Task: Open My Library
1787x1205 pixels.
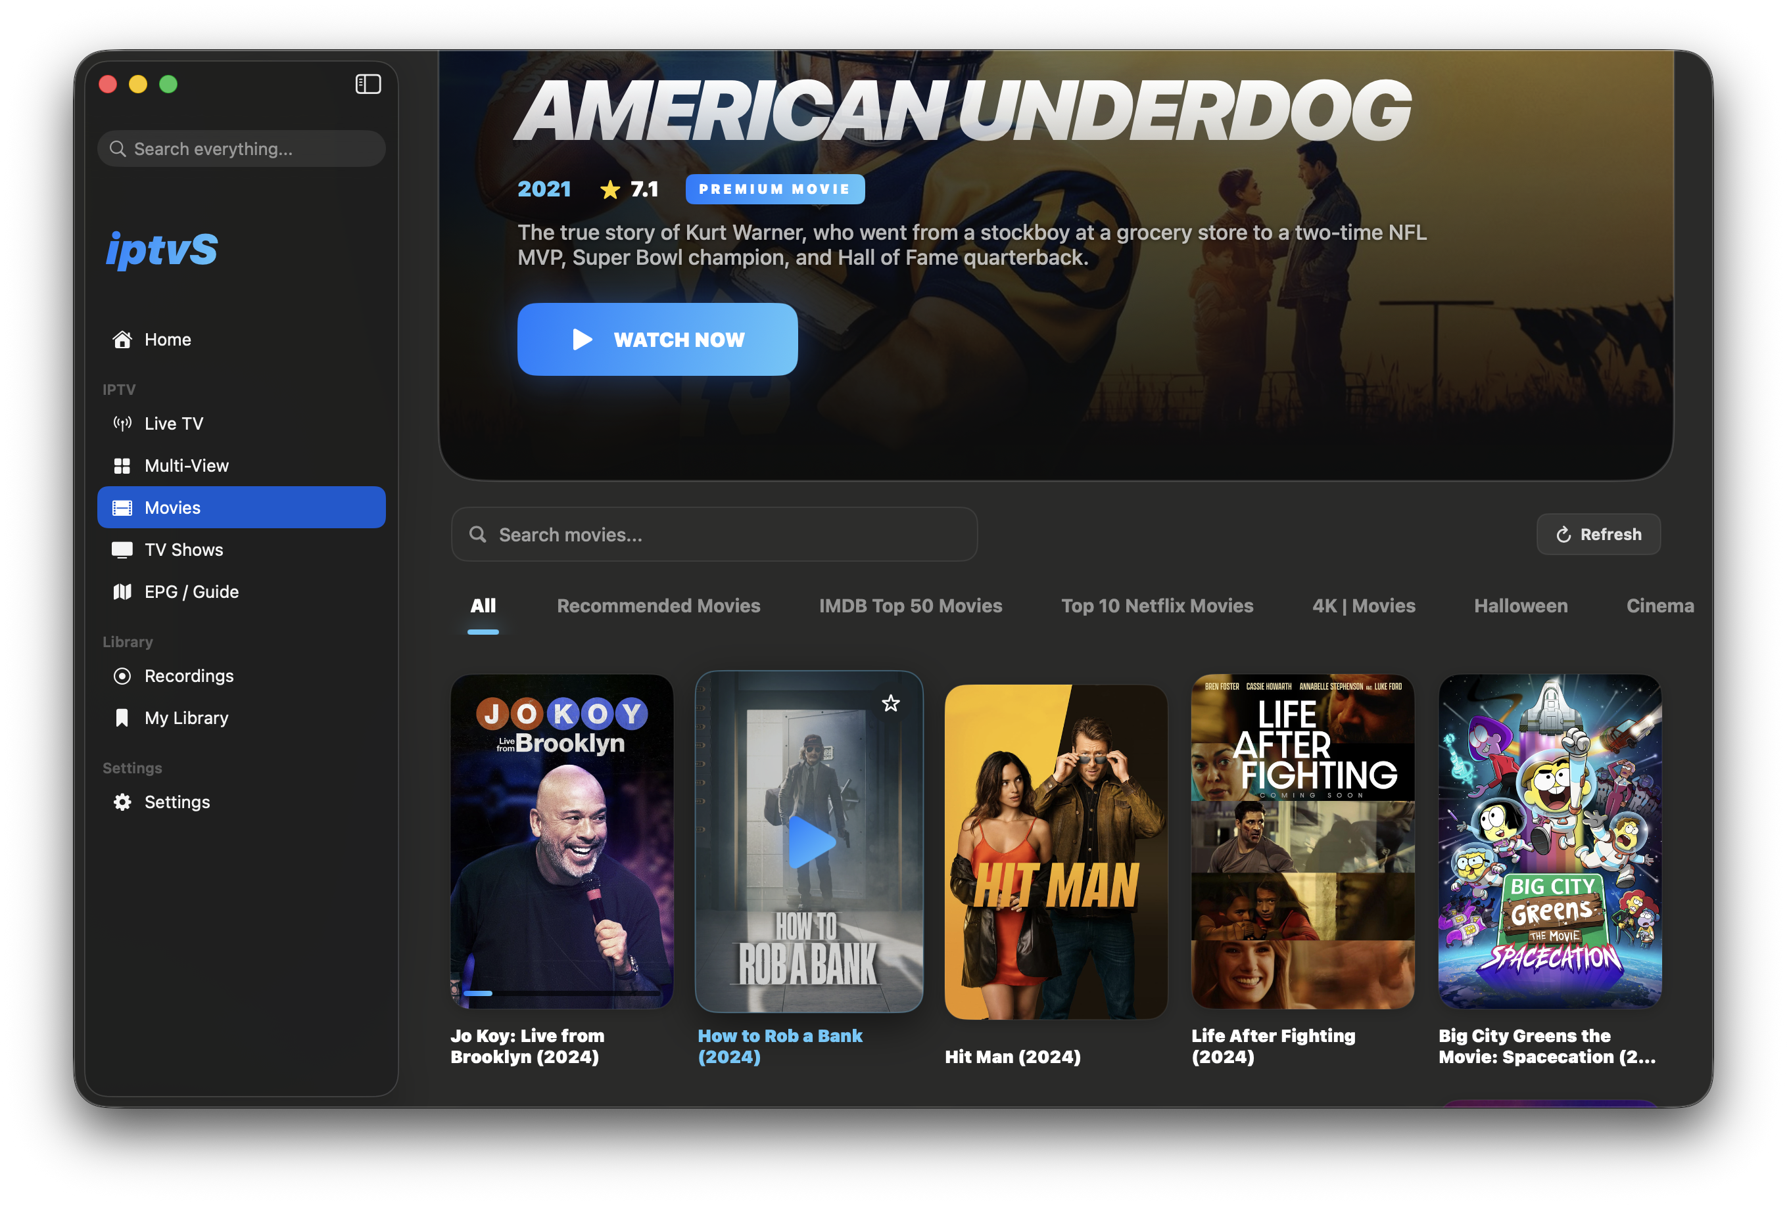Action: [x=241, y=717]
